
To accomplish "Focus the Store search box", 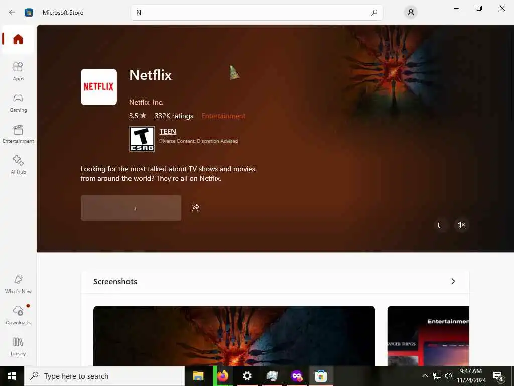I will tap(256, 13).
